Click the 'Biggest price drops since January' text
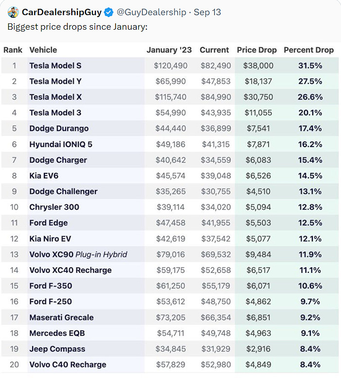This screenshot has height=378, width=341. click(77, 27)
